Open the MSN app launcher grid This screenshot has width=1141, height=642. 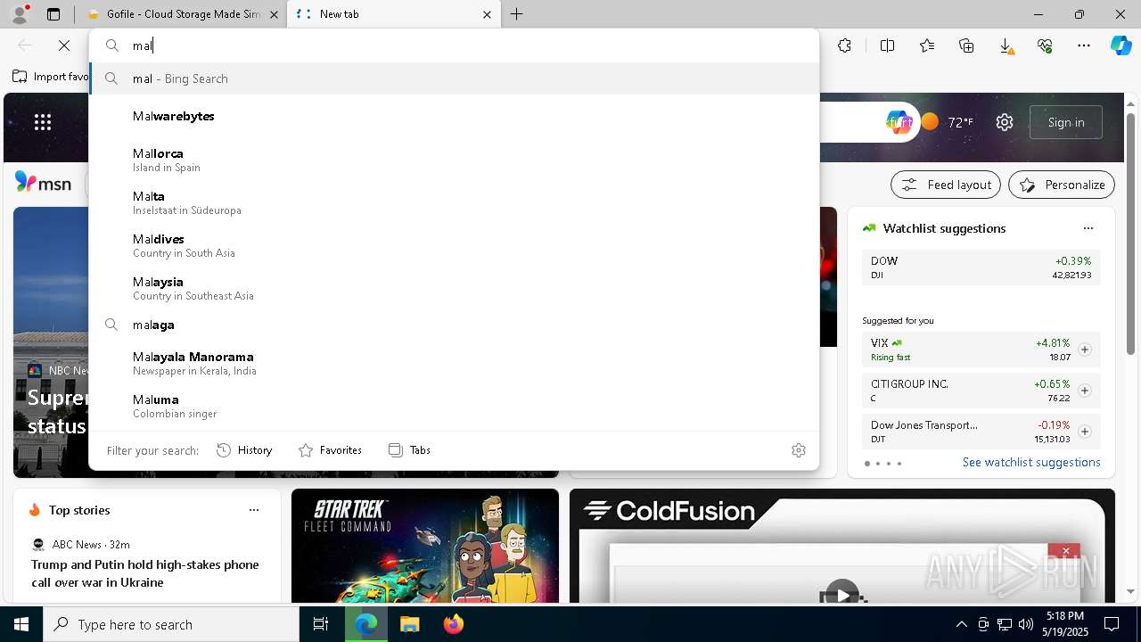click(43, 122)
